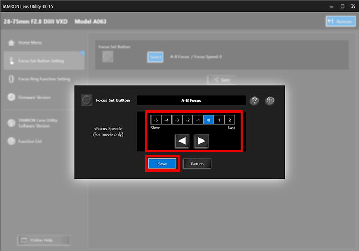359x251 pixels.
Task: Click "A-B Focus / Focus Speed: 0" text
Action: (x=196, y=57)
